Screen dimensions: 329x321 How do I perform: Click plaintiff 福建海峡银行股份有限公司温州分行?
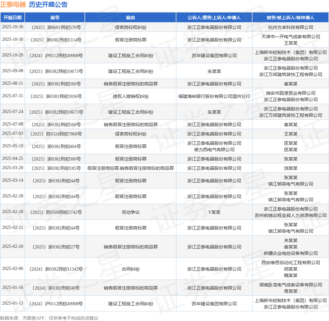coord(214,96)
